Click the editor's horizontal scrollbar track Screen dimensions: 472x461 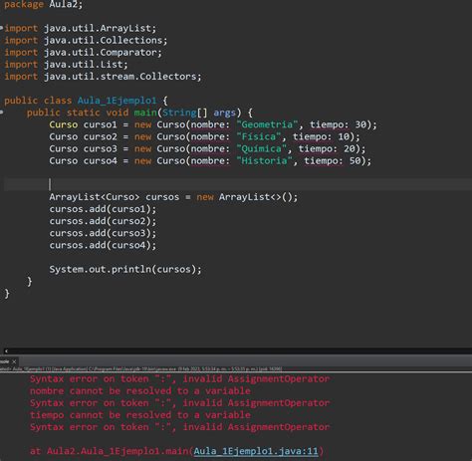(x=239, y=350)
